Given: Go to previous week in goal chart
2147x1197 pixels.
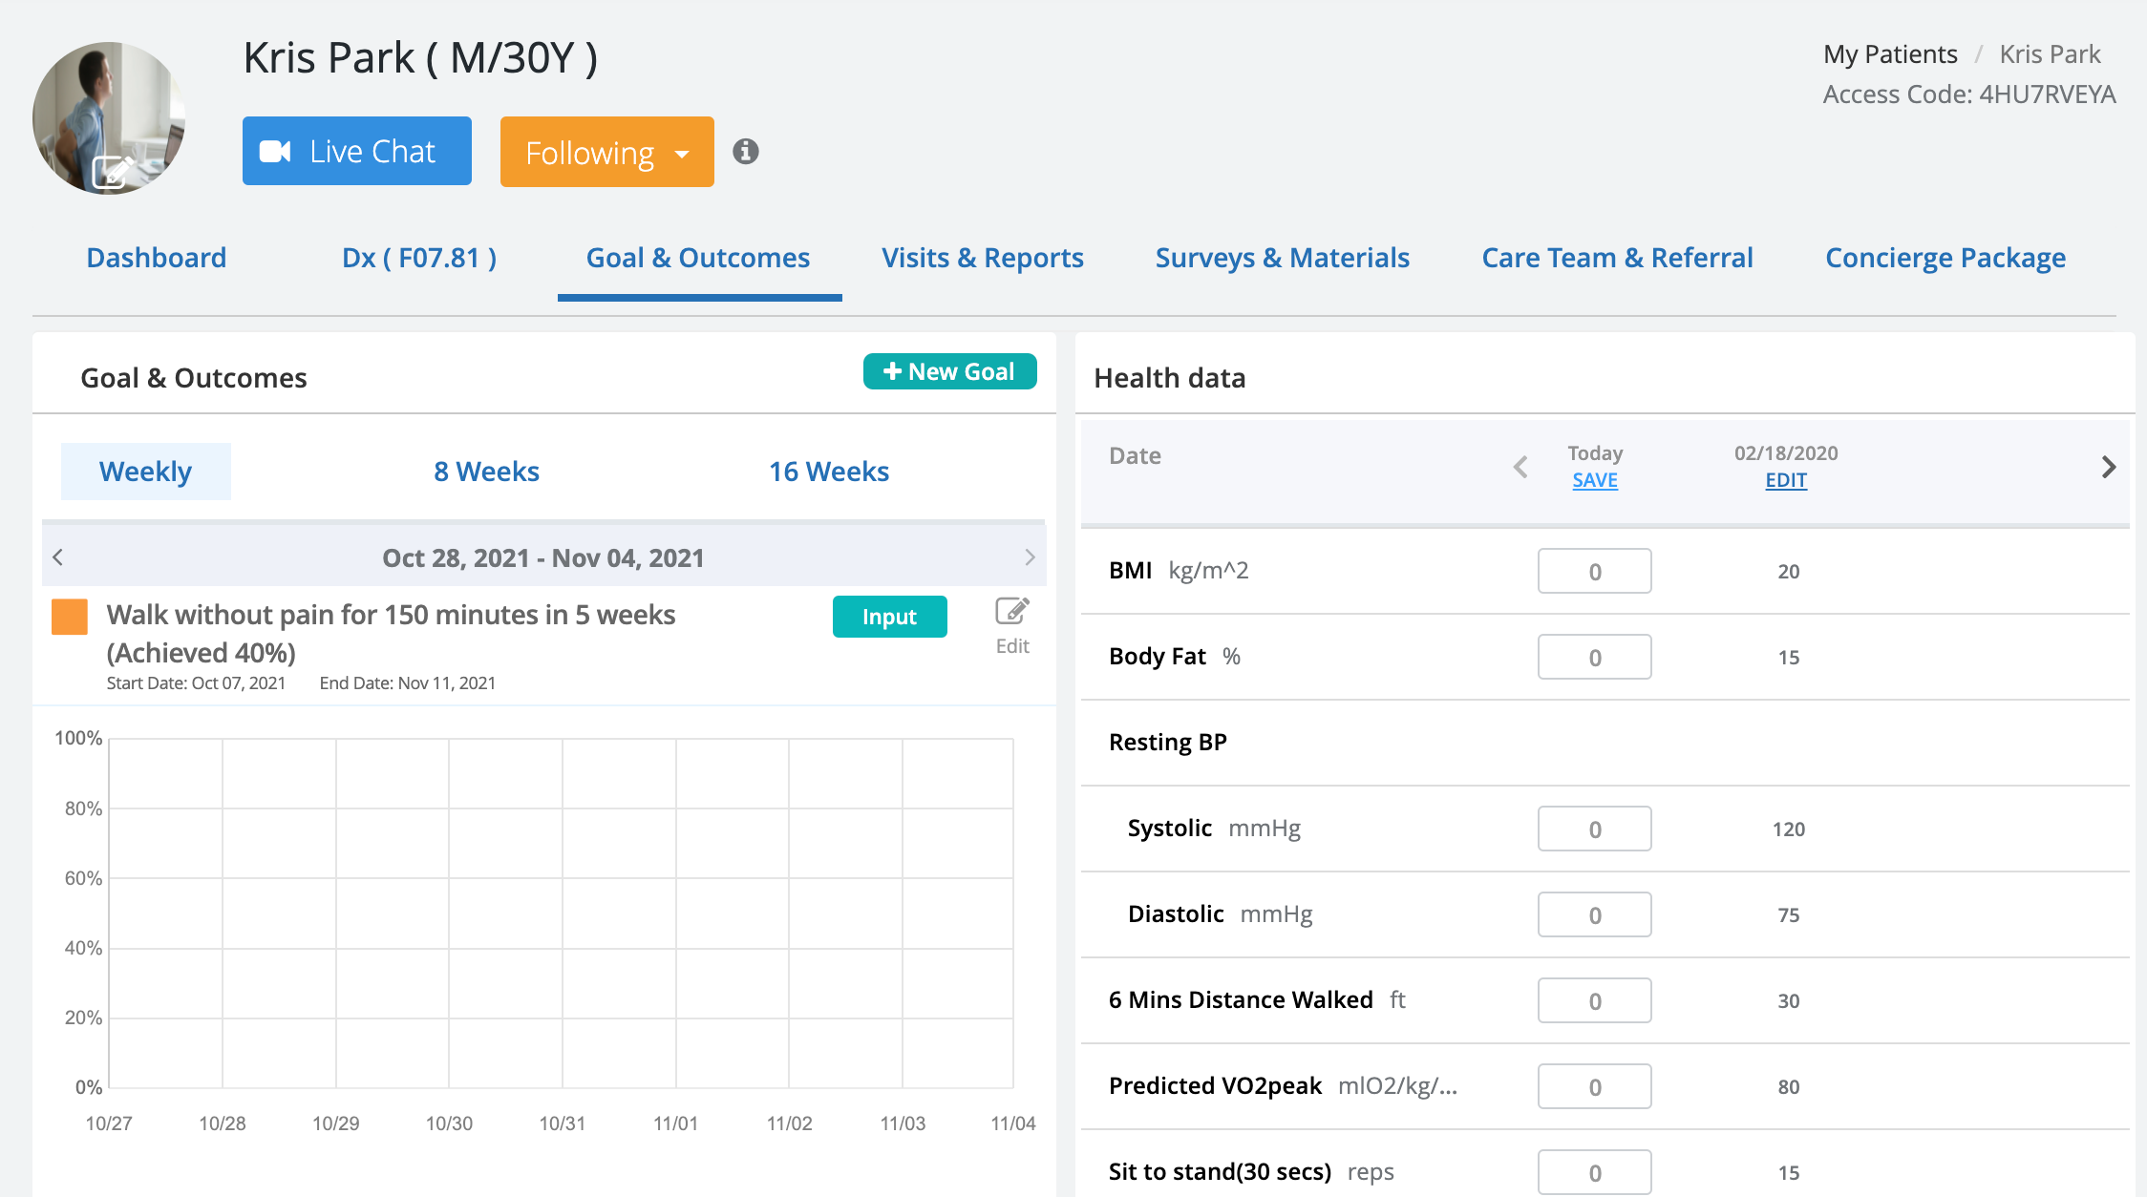Looking at the screenshot, I should (58, 557).
